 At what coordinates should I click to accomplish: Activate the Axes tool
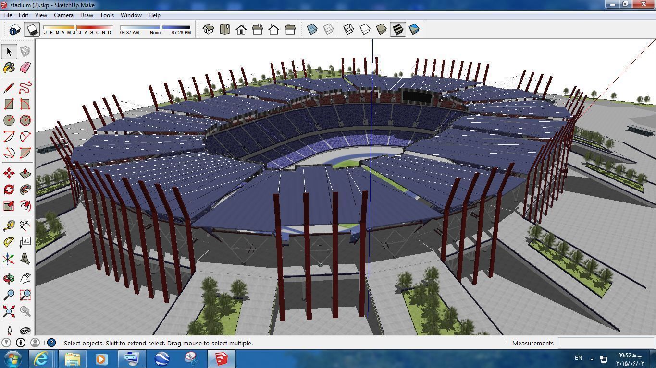[9, 259]
